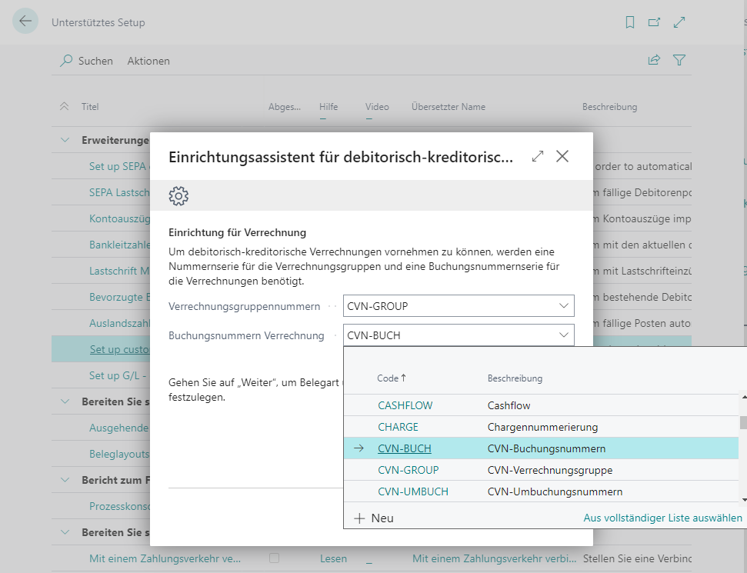Open the Aktionen menu
Image resolution: width=747 pixels, height=573 pixels.
point(148,61)
